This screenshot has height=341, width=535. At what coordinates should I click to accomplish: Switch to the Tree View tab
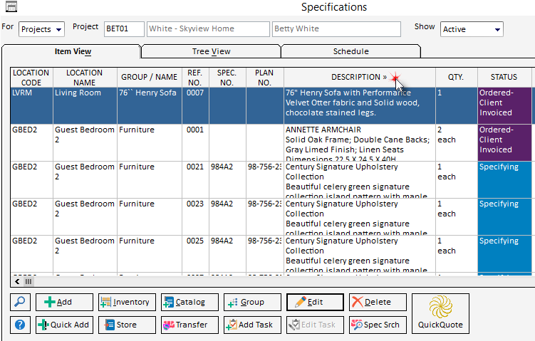[x=211, y=51]
